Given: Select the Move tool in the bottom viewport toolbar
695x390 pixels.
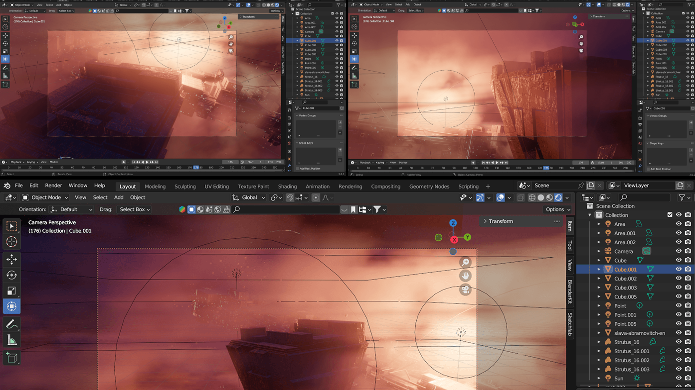Looking at the screenshot, I should (12, 259).
